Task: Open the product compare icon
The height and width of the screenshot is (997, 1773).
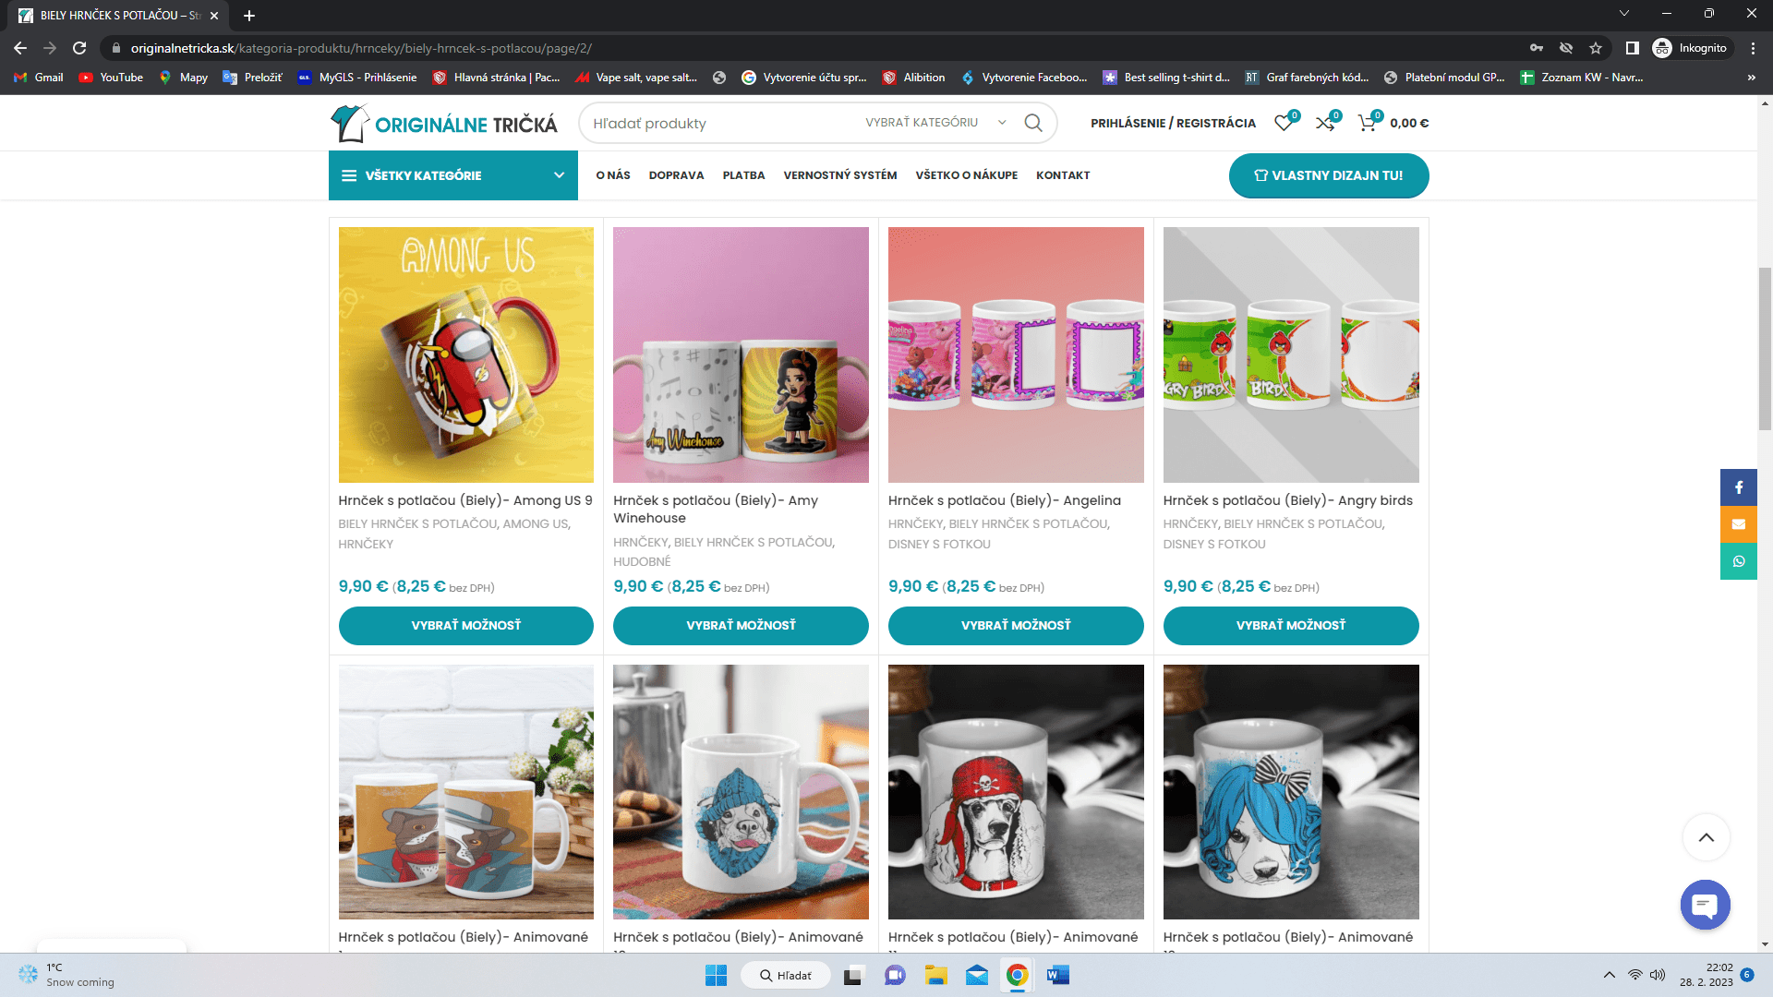Action: 1325,123
